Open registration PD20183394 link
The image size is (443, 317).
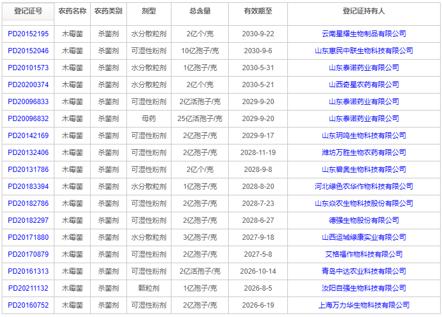(28, 187)
